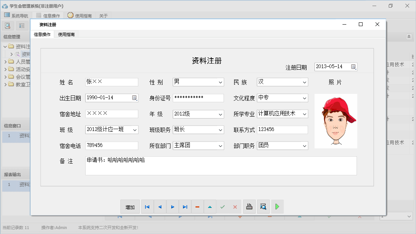
Task: Open the 关于 menu in main window
Action: tap(103, 16)
